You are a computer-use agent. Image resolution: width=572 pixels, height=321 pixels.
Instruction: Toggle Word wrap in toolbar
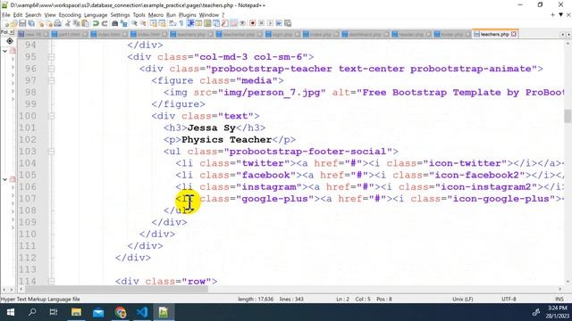[x=172, y=23]
